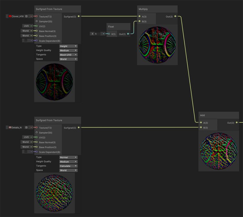This screenshot has width=243, height=217.
Task: Open the Height Quality dropdown on top node
Action: pos(67,50)
